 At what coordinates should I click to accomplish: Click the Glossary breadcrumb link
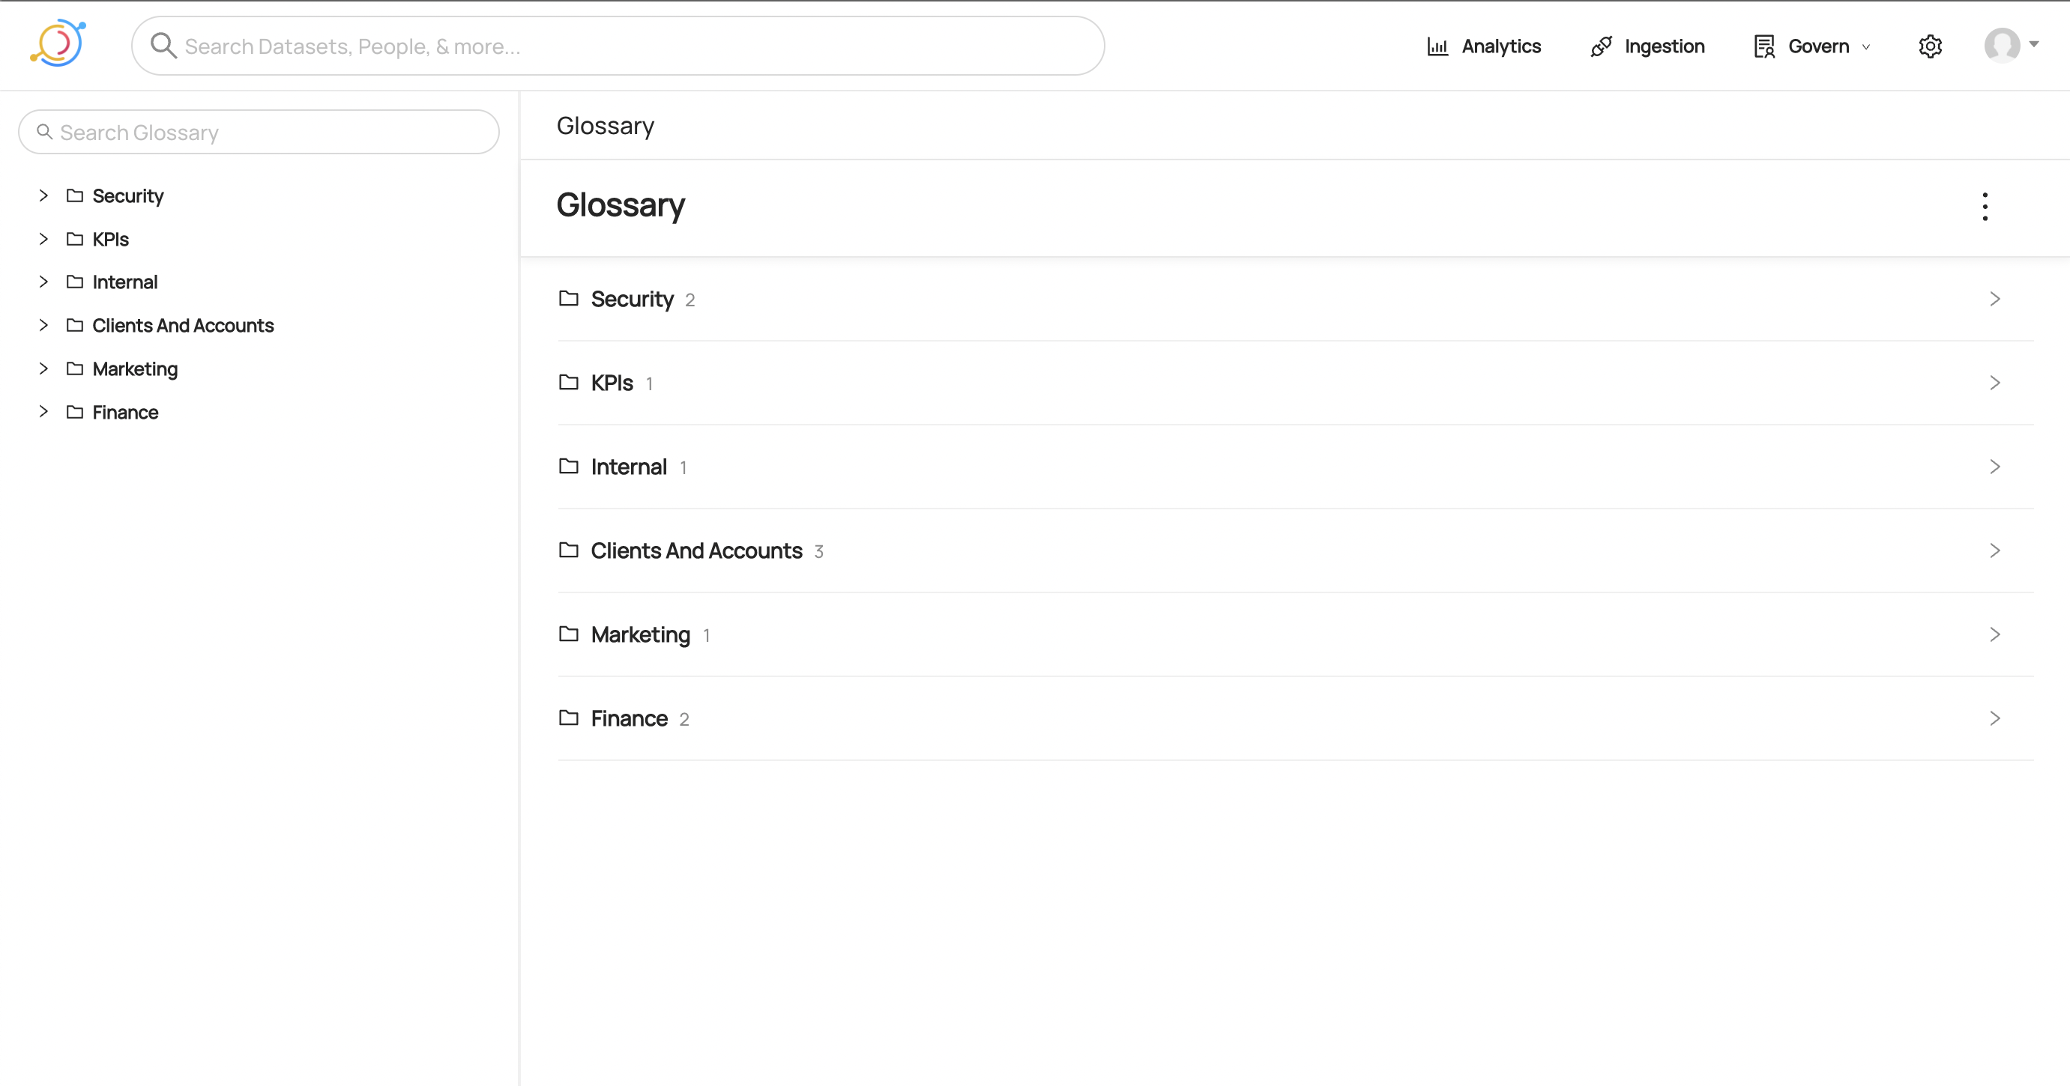point(605,126)
